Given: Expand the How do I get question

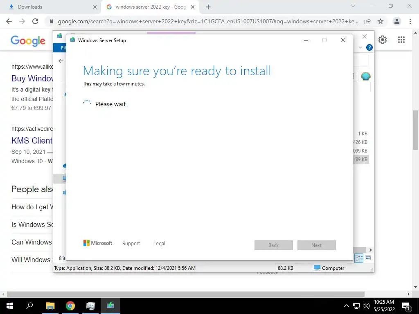Looking at the screenshot, I should point(32,207).
